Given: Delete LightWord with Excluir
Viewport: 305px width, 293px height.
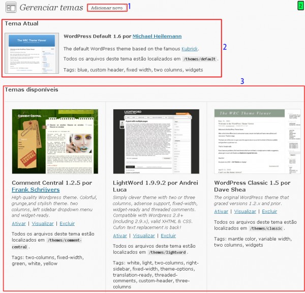Looking at the screenshot, I should click(168, 236).
